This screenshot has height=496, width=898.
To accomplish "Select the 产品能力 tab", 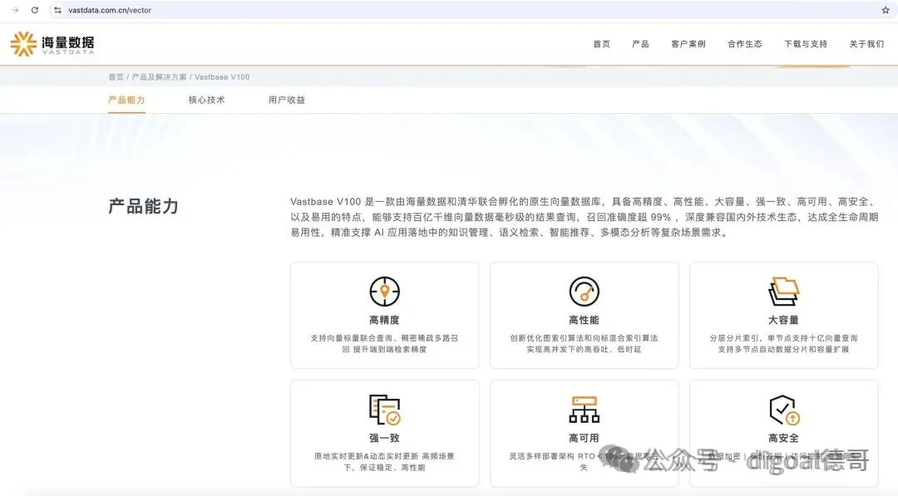I will [x=126, y=101].
